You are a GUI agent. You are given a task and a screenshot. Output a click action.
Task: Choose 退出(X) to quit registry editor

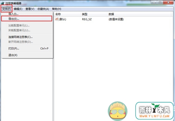(x=27, y=55)
